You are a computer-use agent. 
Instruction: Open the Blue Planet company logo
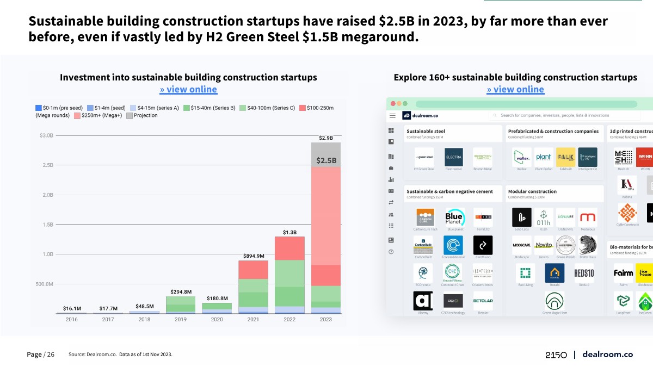454,217
